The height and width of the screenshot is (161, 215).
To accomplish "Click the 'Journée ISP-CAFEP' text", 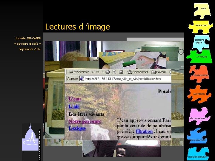I will [28, 38].
